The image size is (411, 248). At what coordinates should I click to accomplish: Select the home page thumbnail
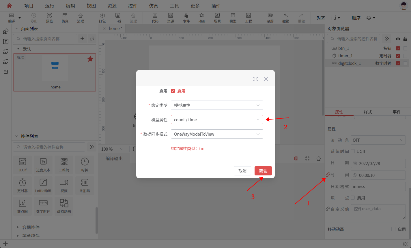pyautogui.click(x=55, y=72)
